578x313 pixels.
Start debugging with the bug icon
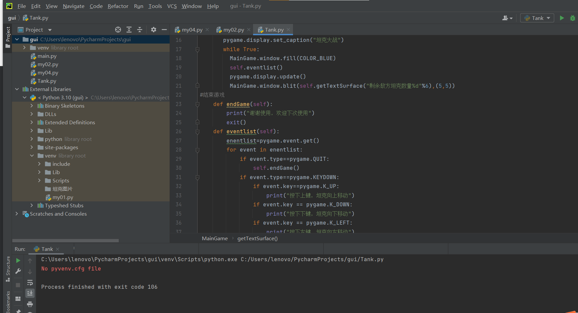pyautogui.click(x=573, y=18)
